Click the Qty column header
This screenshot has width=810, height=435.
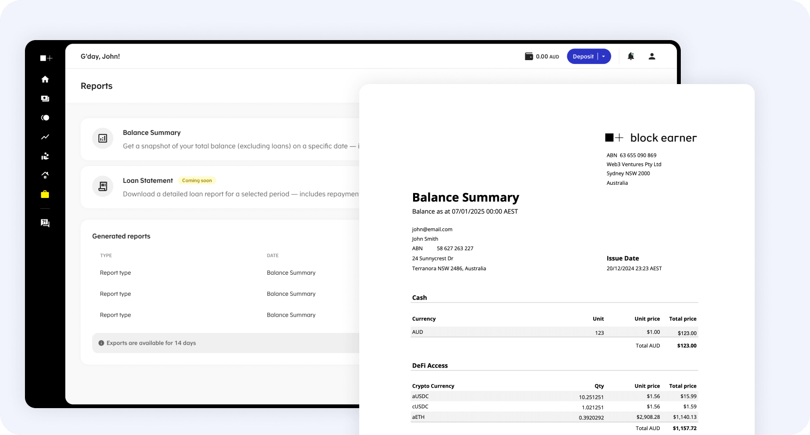click(x=599, y=386)
